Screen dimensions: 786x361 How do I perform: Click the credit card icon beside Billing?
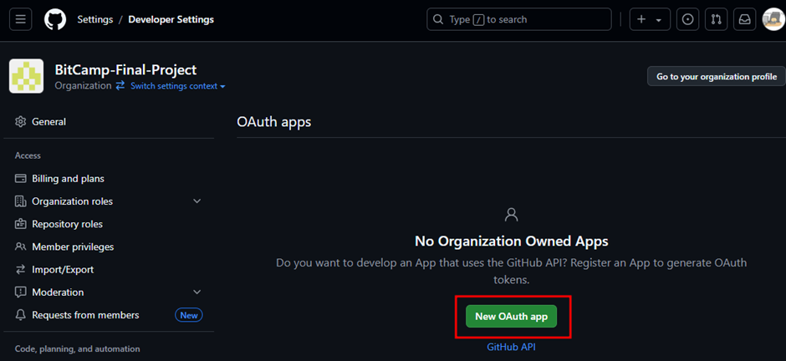(21, 179)
